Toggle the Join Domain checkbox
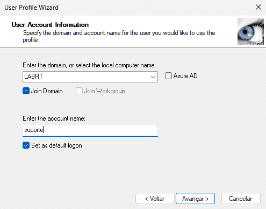The width and height of the screenshot is (266, 209). click(x=26, y=91)
